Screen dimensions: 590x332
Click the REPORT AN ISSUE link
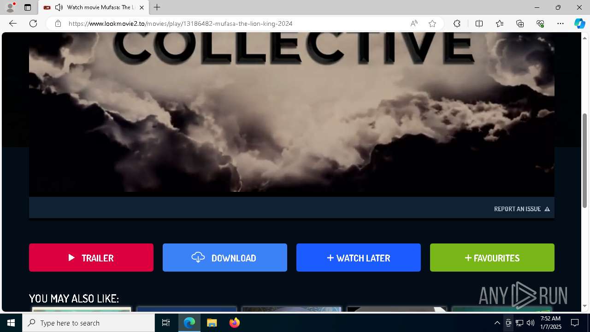pyautogui.click(x=522, y=209)
